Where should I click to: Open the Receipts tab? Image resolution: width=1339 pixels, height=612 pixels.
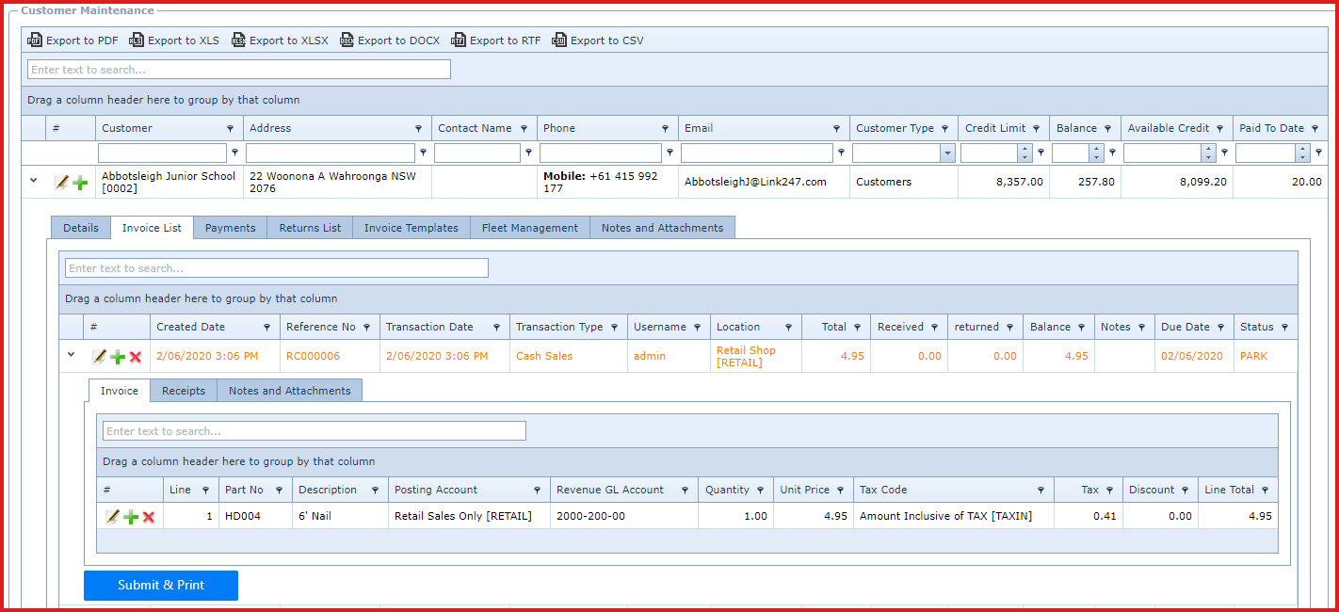(x=183, y=391)
